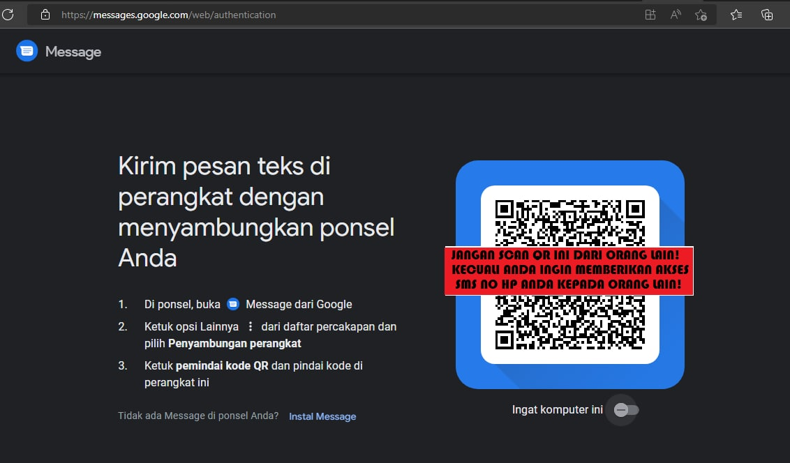Viewport: 790px width, 463px height.
Task: Reload the page with the refresh icon
Action: pyautogui.click(x=8, y=15)
